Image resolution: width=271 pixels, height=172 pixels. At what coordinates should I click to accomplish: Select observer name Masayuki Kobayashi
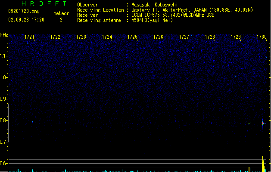pos(155,5)
